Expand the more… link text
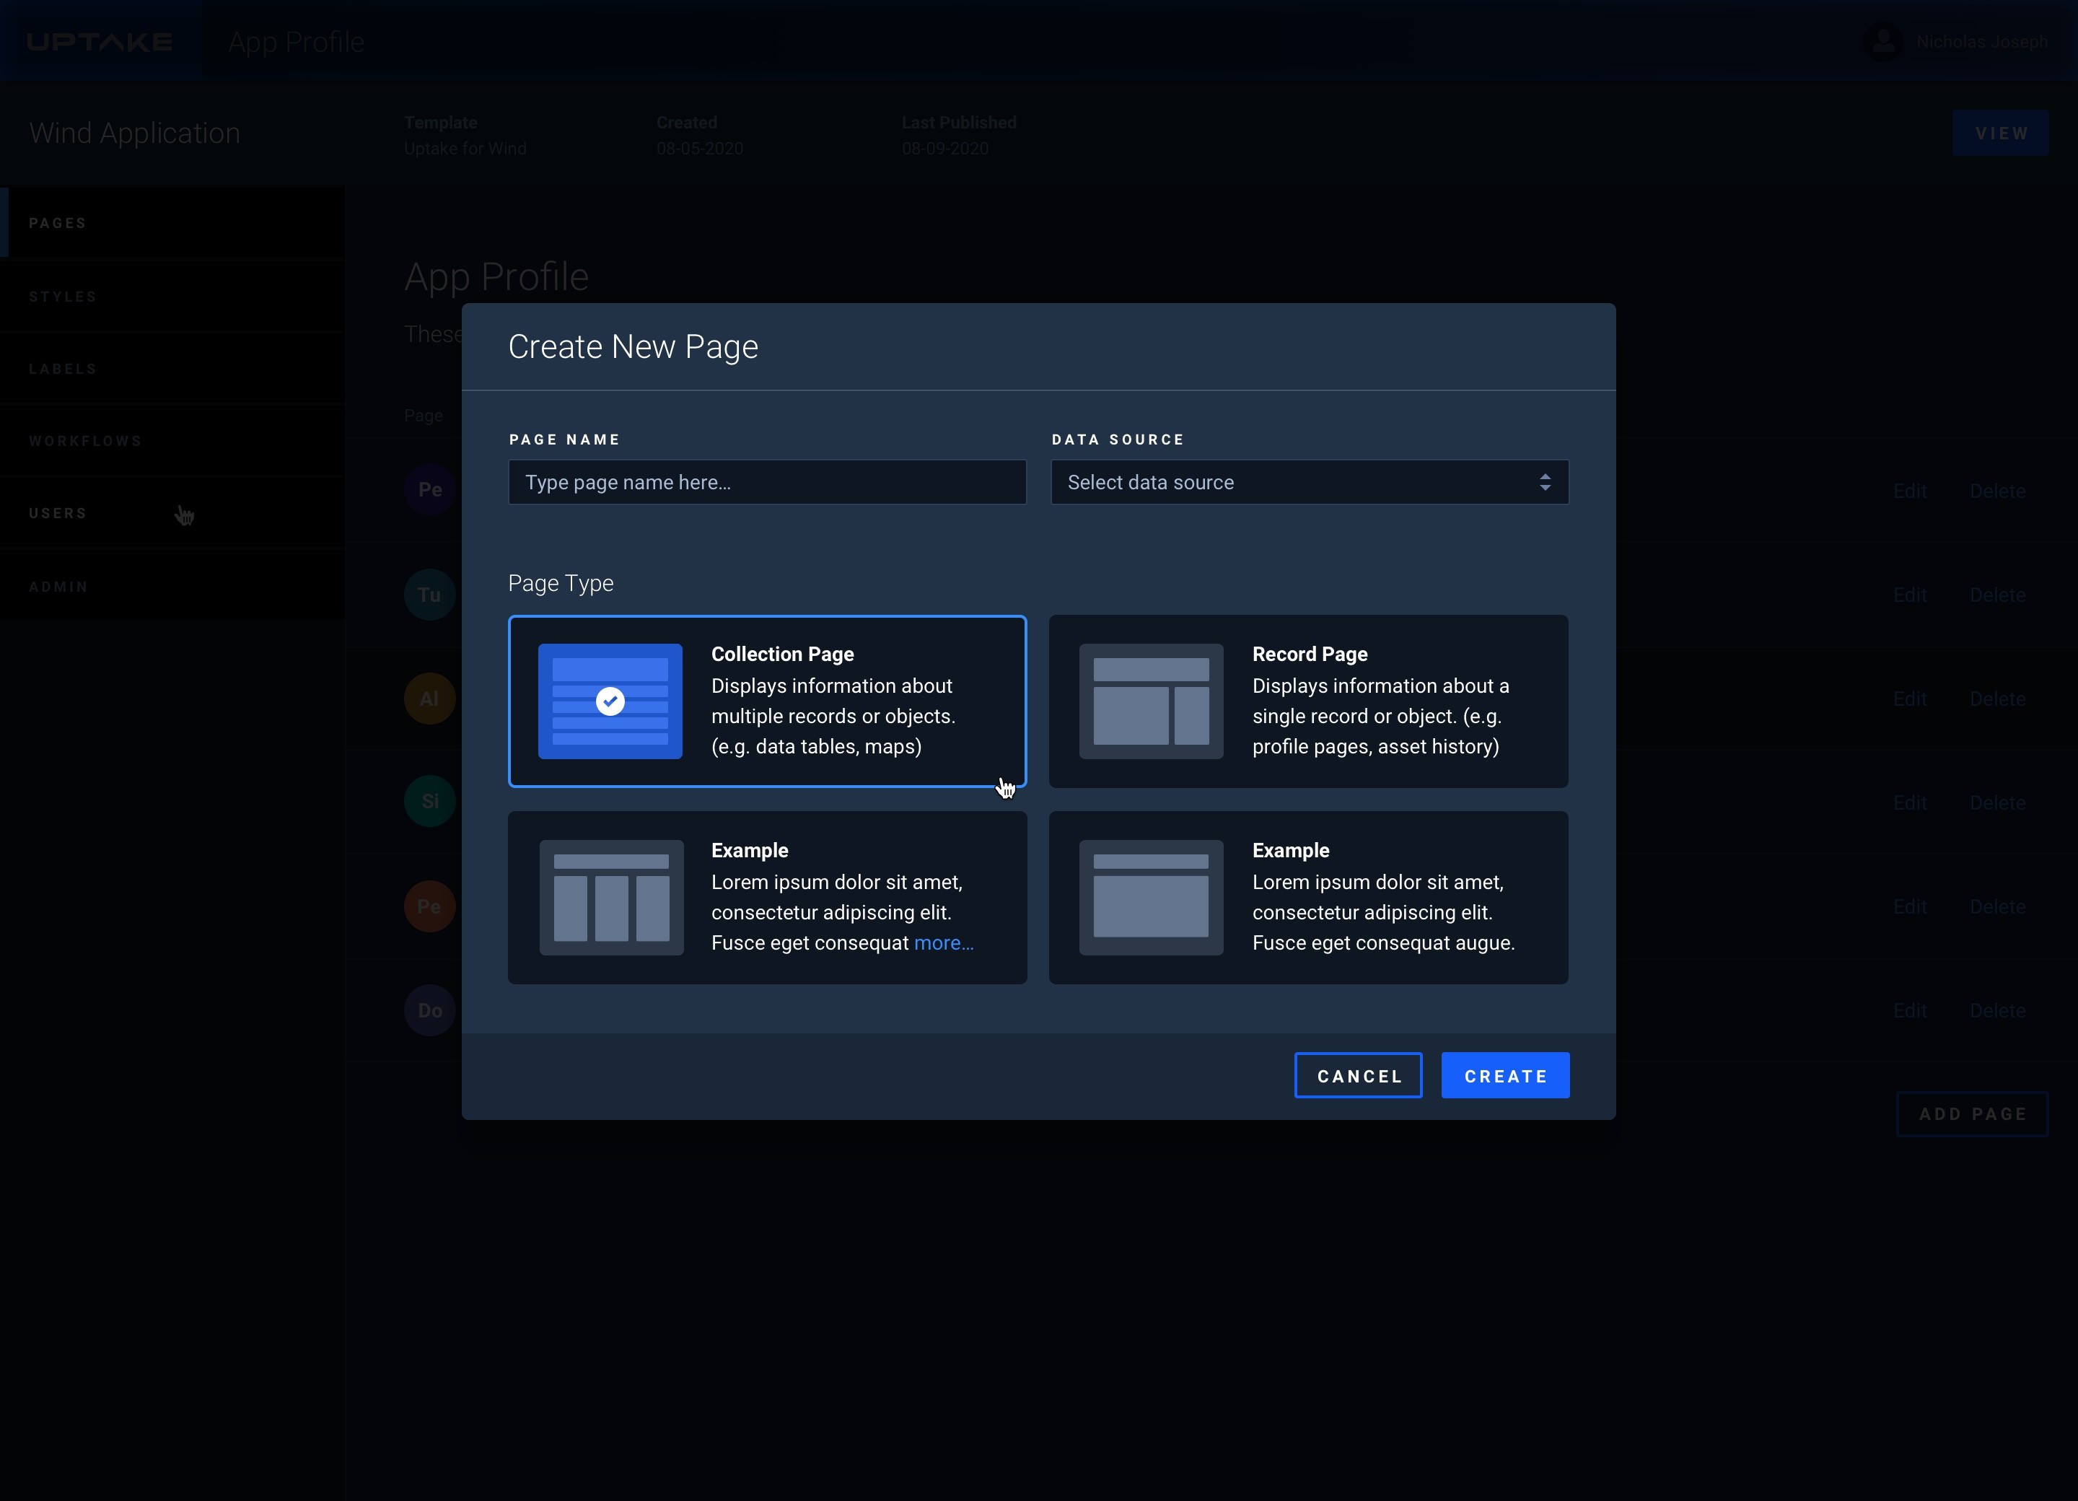The height and width of the screenshot is (1501, 2078). [943, 943]
